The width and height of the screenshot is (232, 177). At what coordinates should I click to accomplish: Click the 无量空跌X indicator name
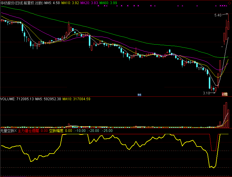9,131
